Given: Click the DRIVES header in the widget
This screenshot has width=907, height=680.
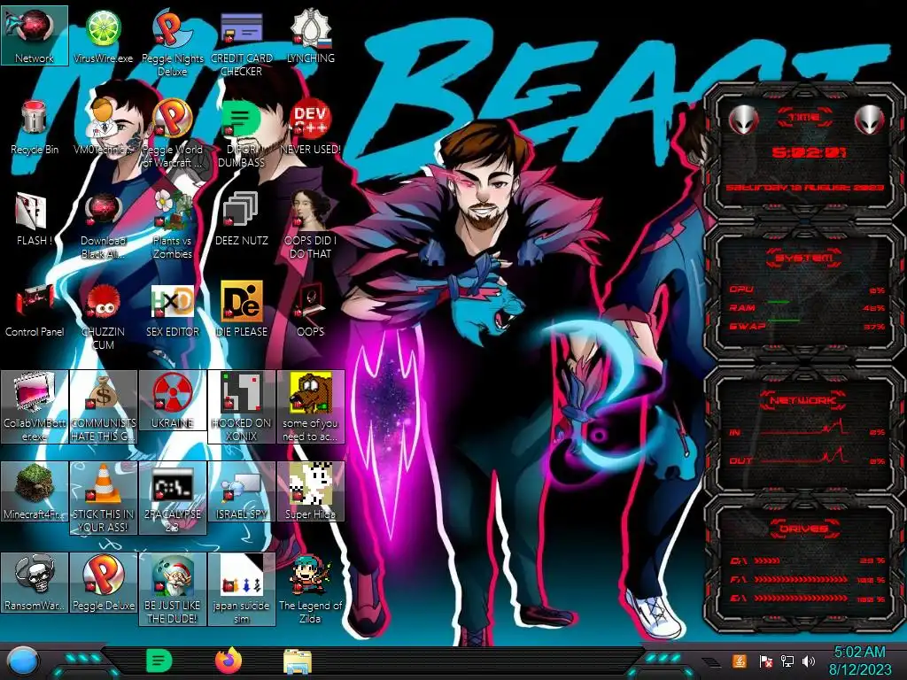Looking at the screenshot, I should [x=803, y=529].
